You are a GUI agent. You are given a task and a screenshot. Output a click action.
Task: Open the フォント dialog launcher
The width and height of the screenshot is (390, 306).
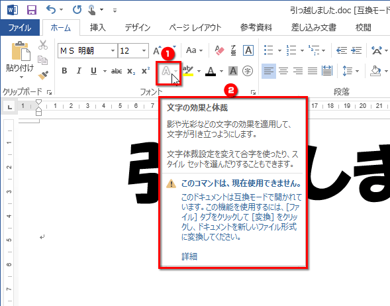(x=253, y=93)
